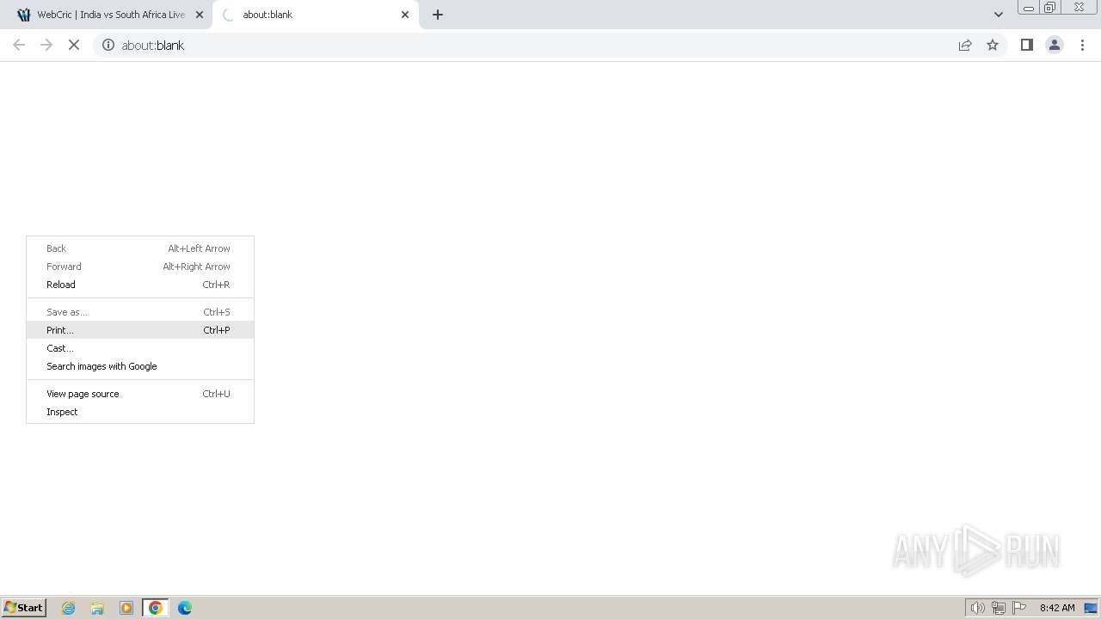The image size is (1101, 619).
Task: Select View page source menu entry
Action: [140, 394]
